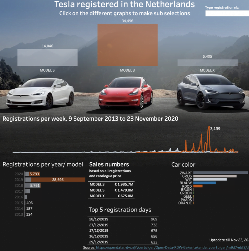Viewport: 249px width, 251px height.
Task: Click the Model 3 orange bar
Action: point(127,45)
